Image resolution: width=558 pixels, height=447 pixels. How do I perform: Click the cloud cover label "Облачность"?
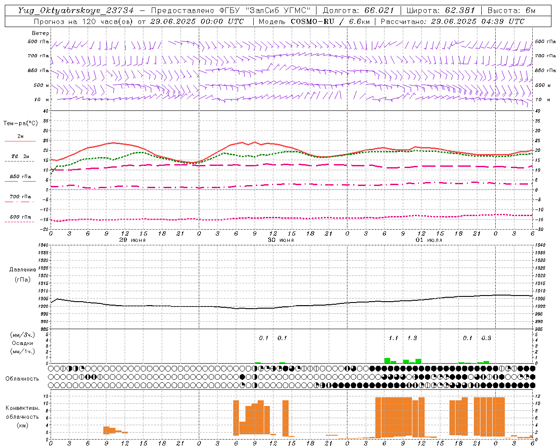pyautogui.click(x=22, y=379)
